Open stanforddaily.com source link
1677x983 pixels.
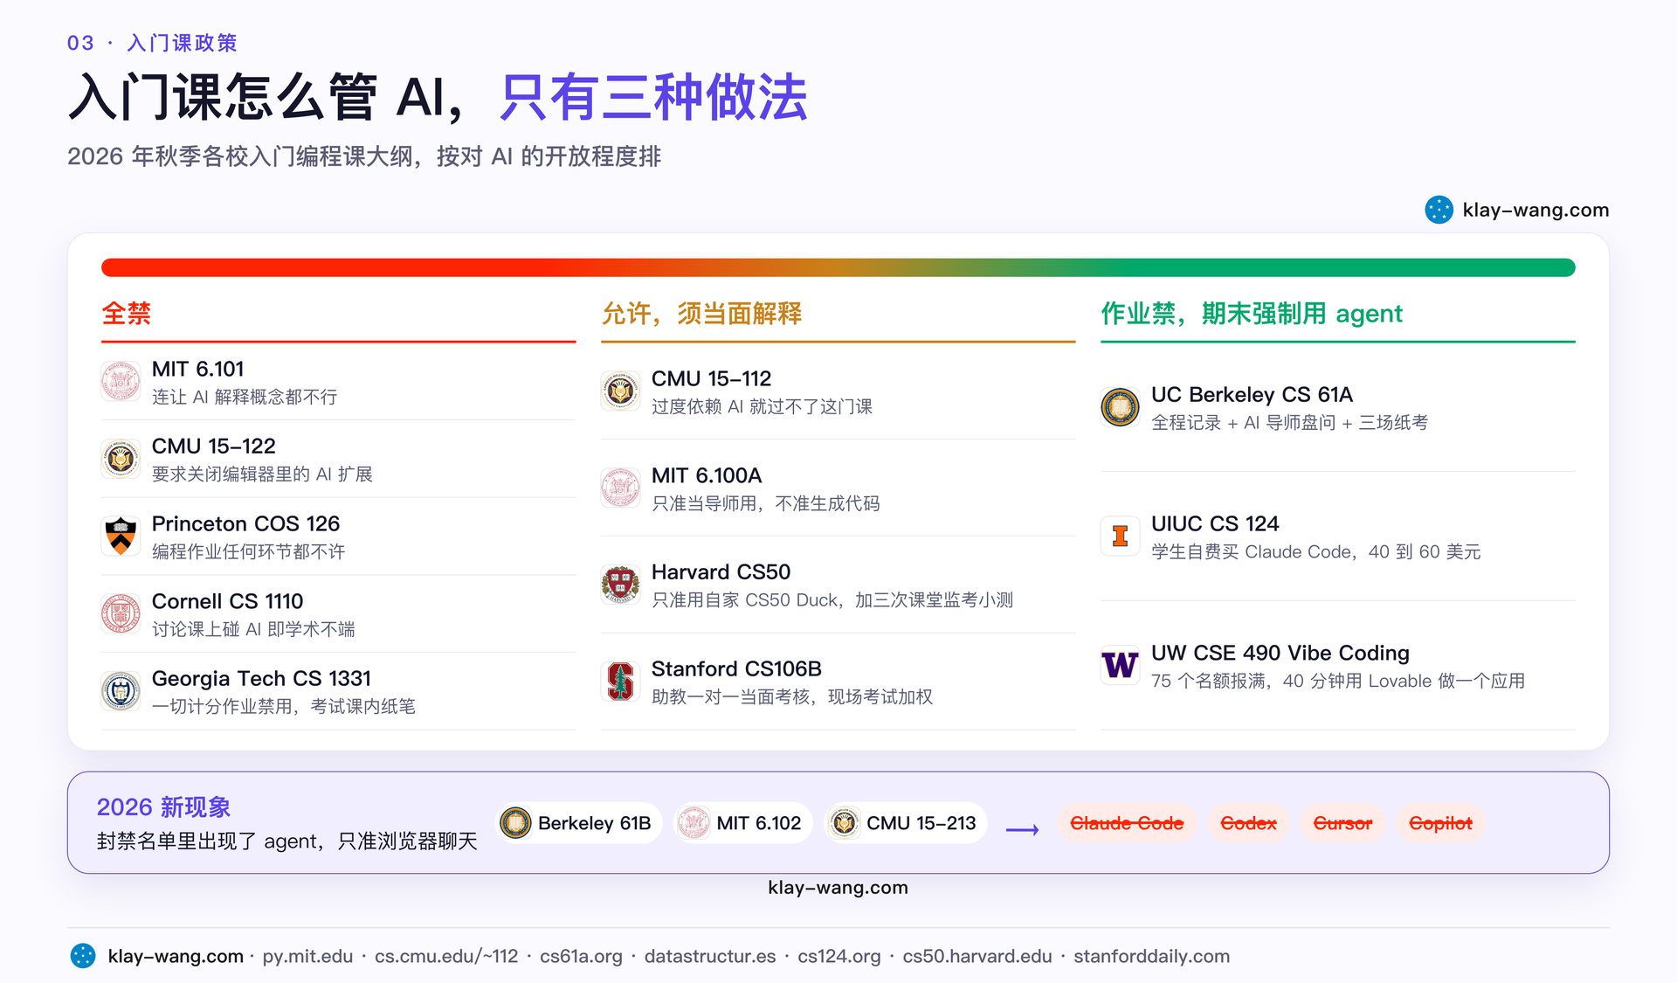click(x=1151, y=956)
